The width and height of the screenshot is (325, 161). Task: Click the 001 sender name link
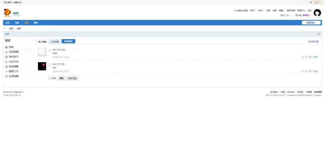(55, 50)
